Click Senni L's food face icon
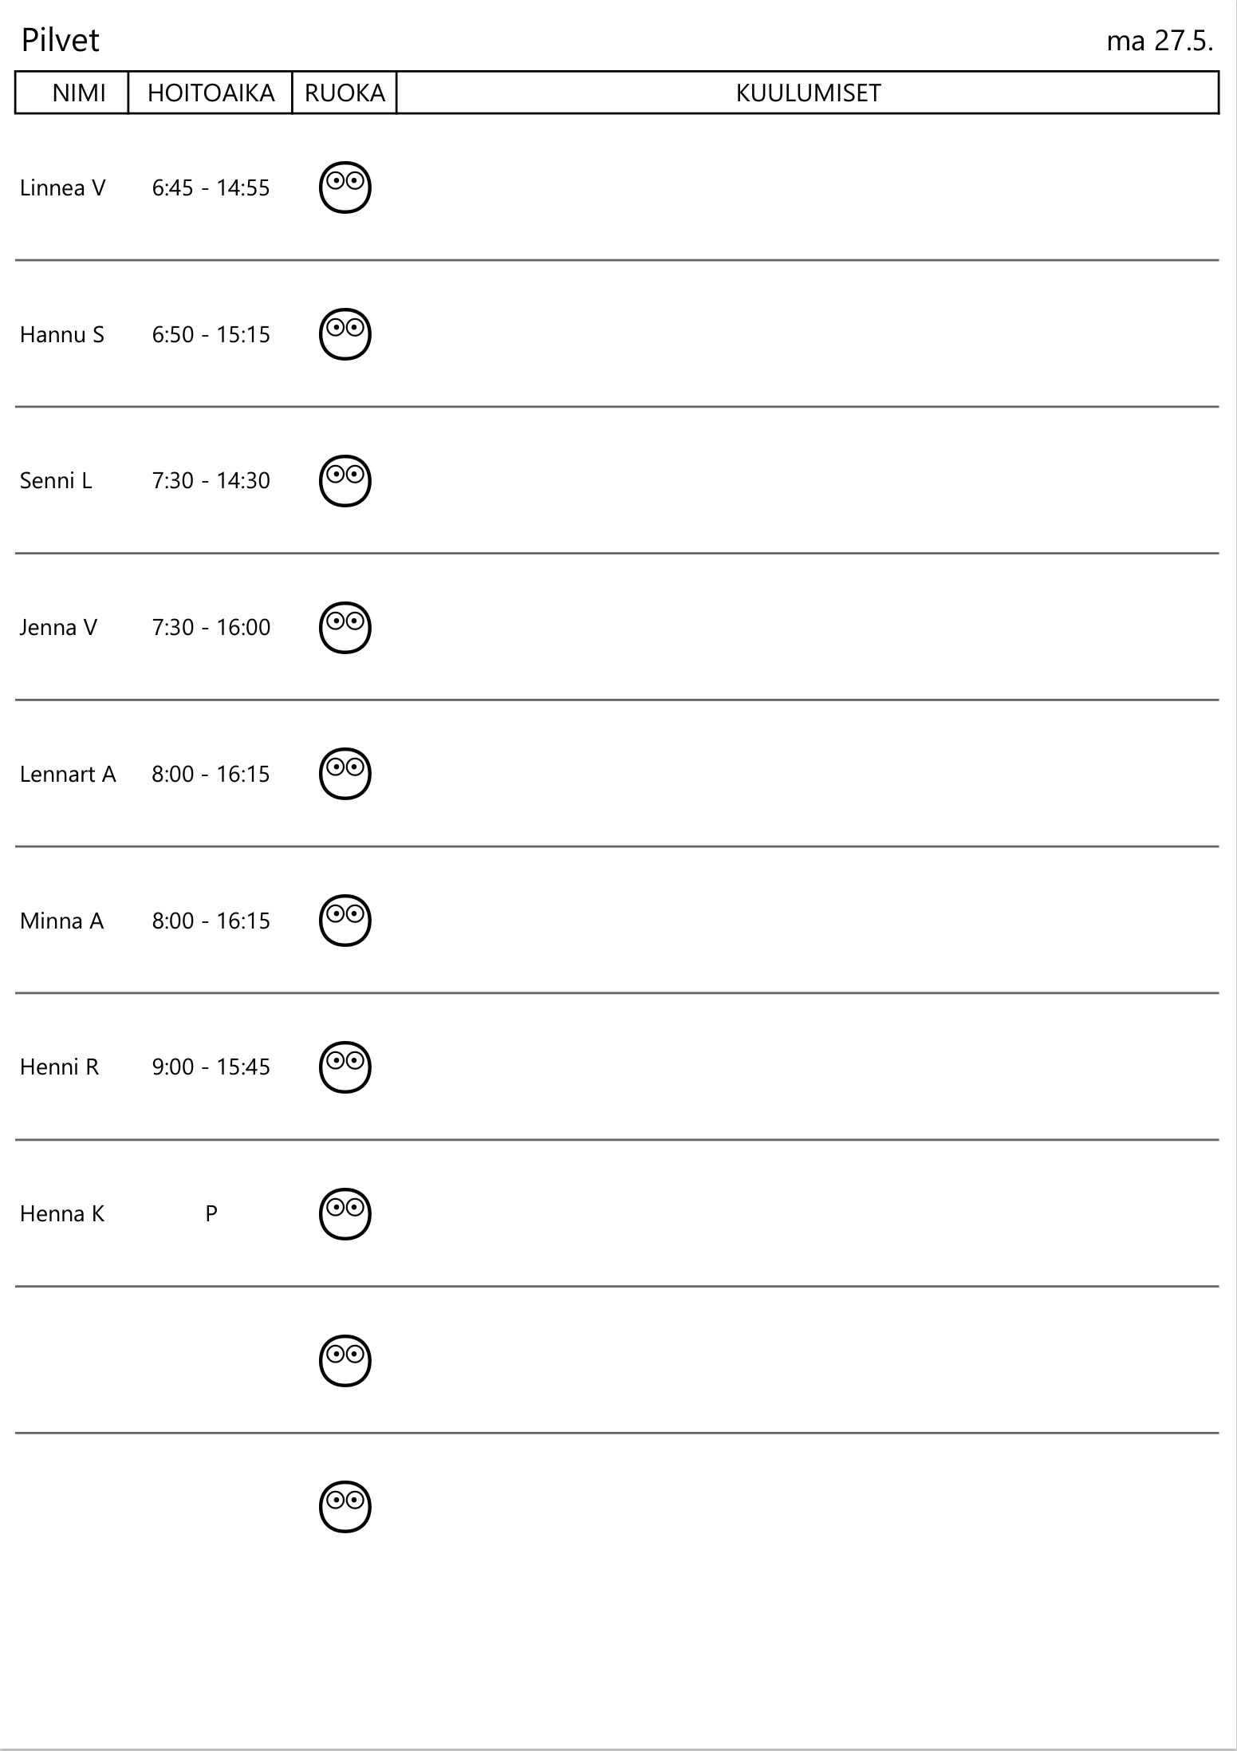 345,481
